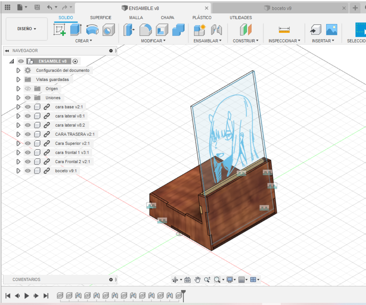The width and height of the screenshot is (366, 305).
Task: Show the hidden Origen folder
Action: (x=28, y=89)
